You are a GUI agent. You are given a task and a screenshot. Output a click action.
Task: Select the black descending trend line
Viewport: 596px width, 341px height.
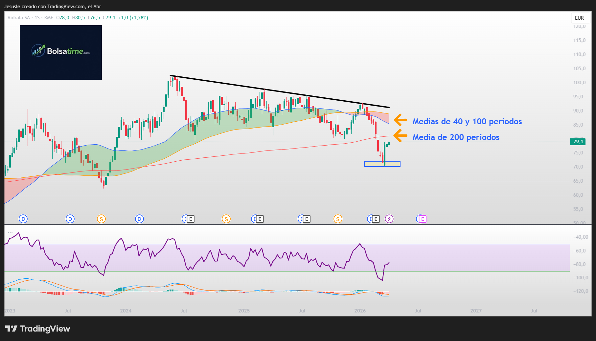(x=279, y=92)
